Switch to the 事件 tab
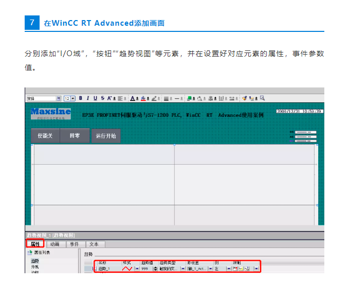 click(75, 244)
